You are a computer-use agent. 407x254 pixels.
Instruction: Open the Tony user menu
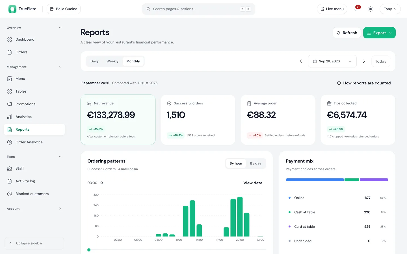[390, 9]
